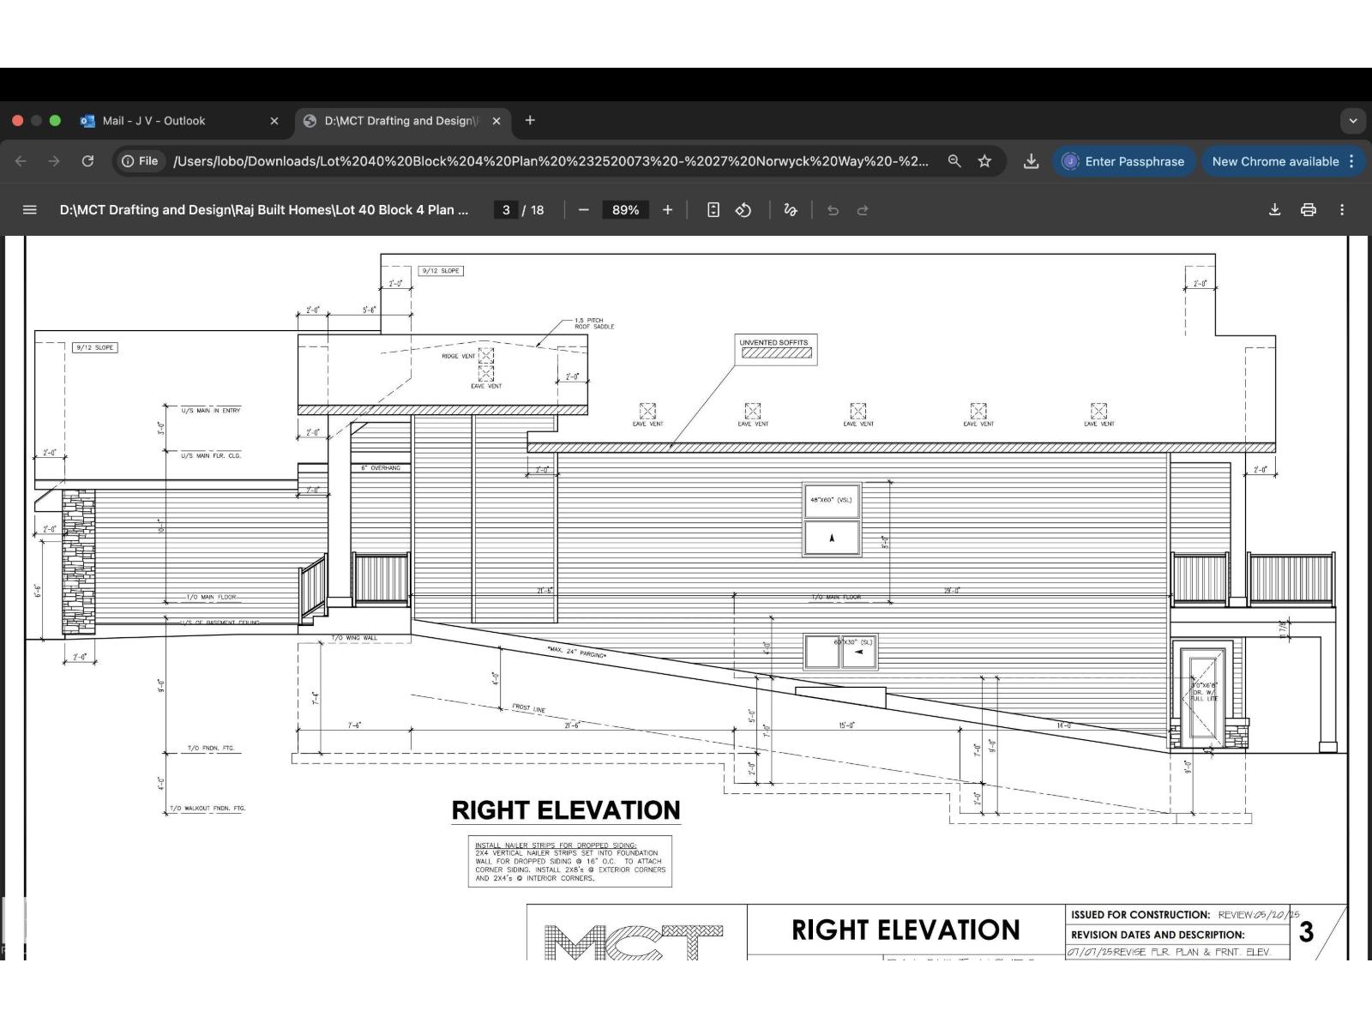Click the 89% zoom level field
This screenshot has height=1029, width=1372.
[625, 210]
